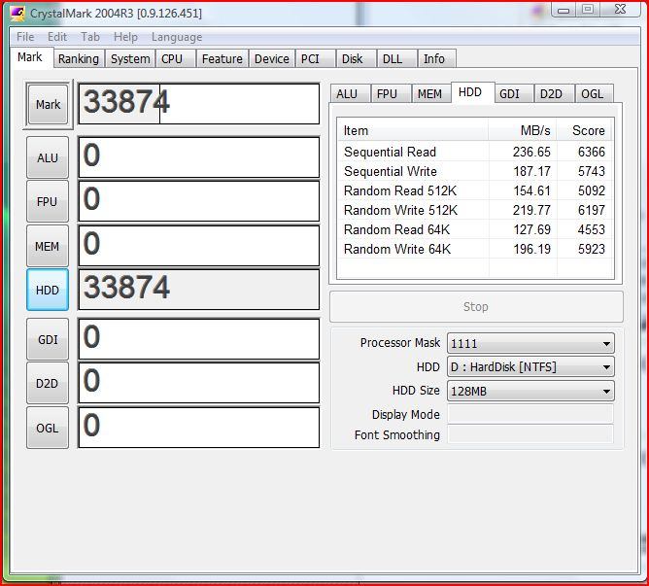Open the Language menu
The image size is (649, 586).
click(x=177, y=37)
